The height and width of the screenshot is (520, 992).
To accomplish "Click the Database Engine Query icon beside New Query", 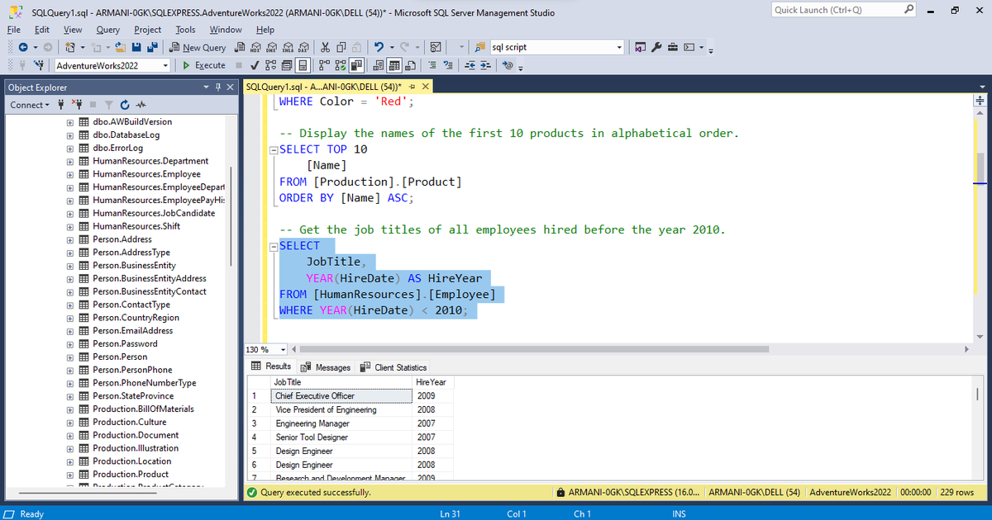I will (240, 48).
